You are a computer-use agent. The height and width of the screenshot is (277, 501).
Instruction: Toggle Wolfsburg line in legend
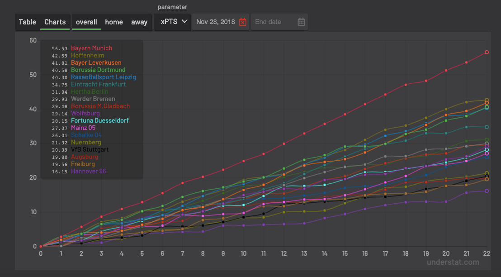coord(85,113)
